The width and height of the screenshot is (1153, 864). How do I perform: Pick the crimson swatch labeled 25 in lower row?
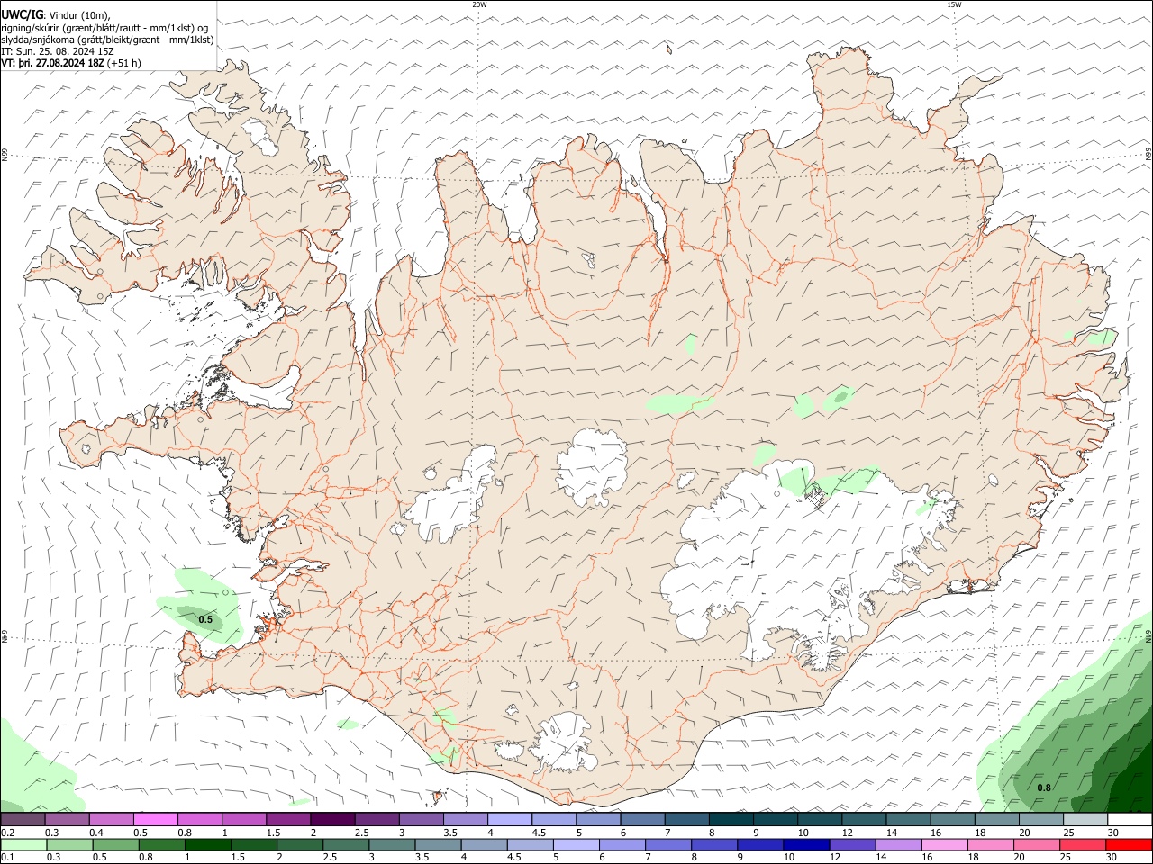[1082, 845]
